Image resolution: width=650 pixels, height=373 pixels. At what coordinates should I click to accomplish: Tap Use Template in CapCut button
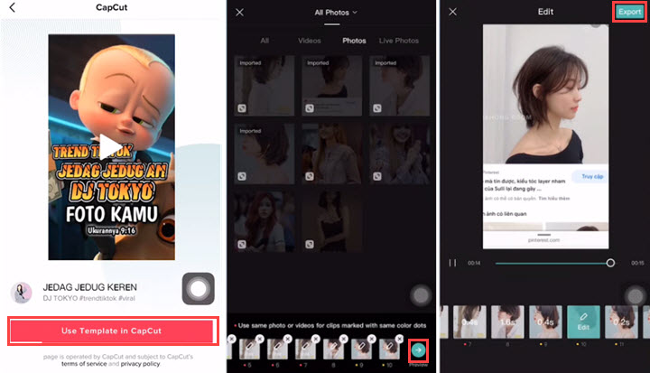point(113,331)
